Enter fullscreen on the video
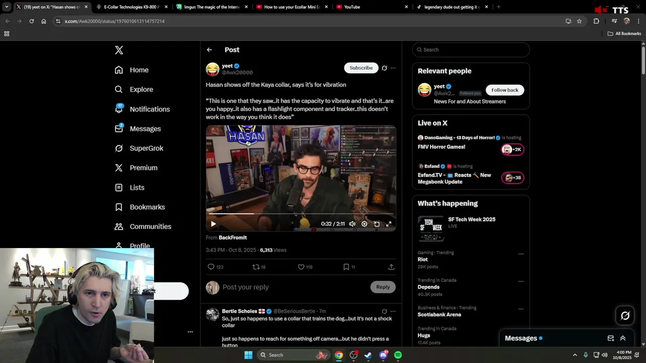646x363 pixels. [389, 224]
